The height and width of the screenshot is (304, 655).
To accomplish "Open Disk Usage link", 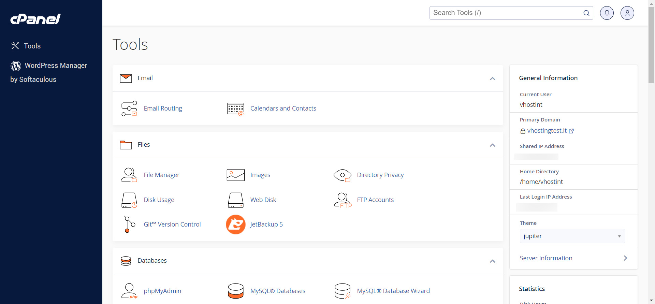I will click(159, 200).
